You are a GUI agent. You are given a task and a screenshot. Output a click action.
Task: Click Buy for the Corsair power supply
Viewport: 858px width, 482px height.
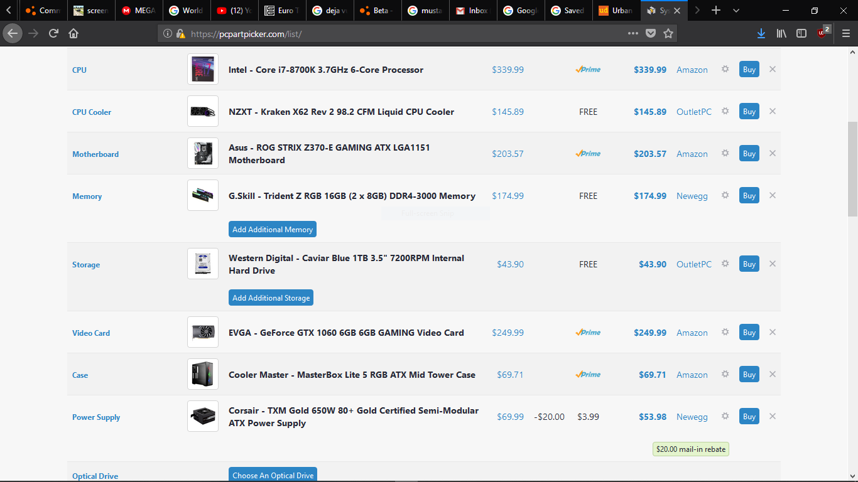pyautogui.click(x=749, y=416)
